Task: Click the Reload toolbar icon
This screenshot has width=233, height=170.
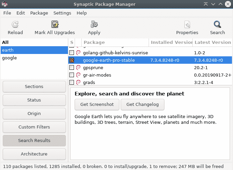Action: click(x=15, y=25)
